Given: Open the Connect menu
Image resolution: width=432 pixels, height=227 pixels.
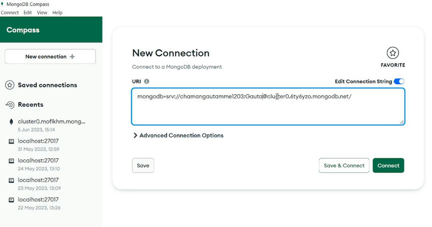Looking at the screenshot, I should point(10,13).
